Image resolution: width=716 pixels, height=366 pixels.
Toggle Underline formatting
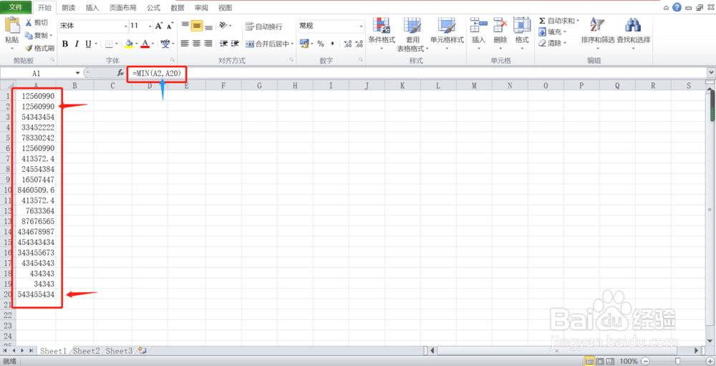tap(89, 44)
